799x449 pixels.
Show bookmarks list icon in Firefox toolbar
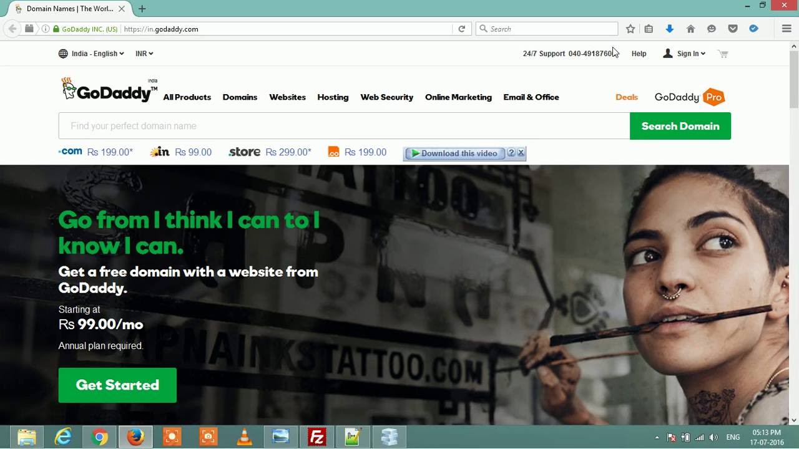tap(649, 29)
